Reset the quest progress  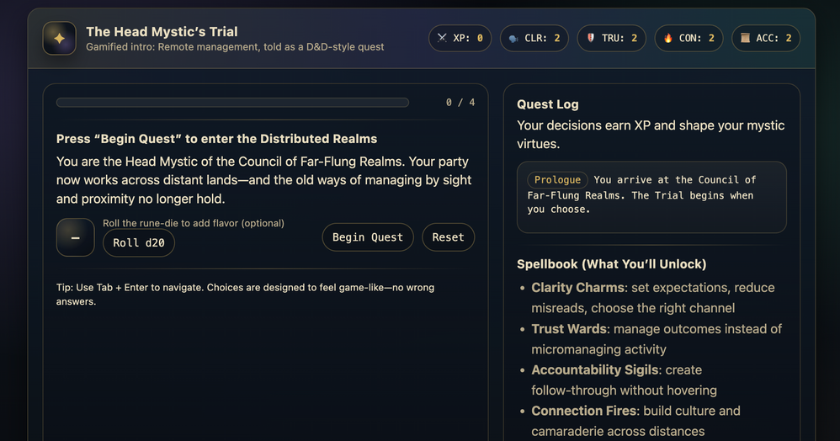point(448,237)
